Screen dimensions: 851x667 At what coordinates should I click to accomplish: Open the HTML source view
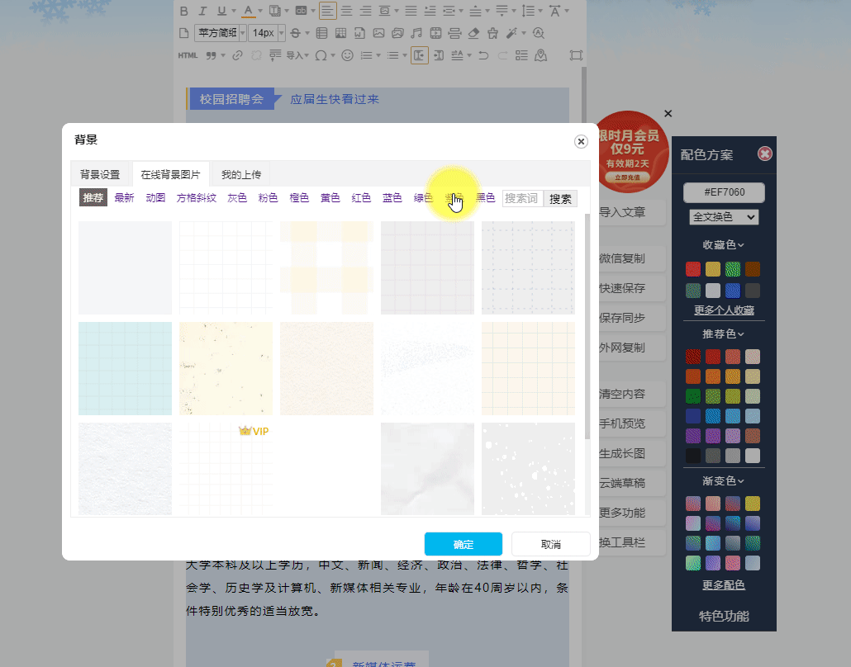[x=188, y=55]
